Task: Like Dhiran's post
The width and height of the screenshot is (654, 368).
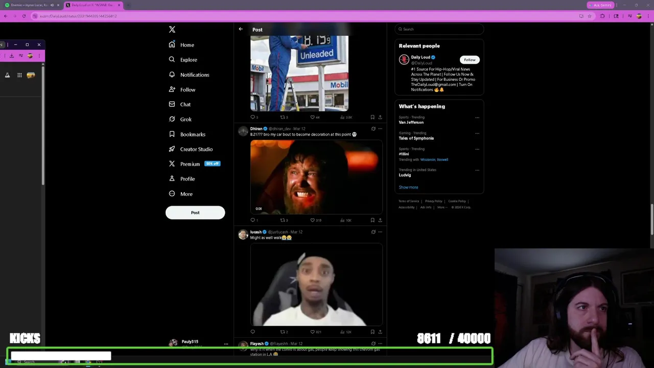Action: [316, 220]
